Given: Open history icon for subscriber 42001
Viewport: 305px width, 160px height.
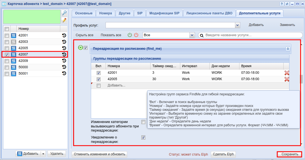Looking at the screenshot, I should pyautogui.click(x=64, y=35).
